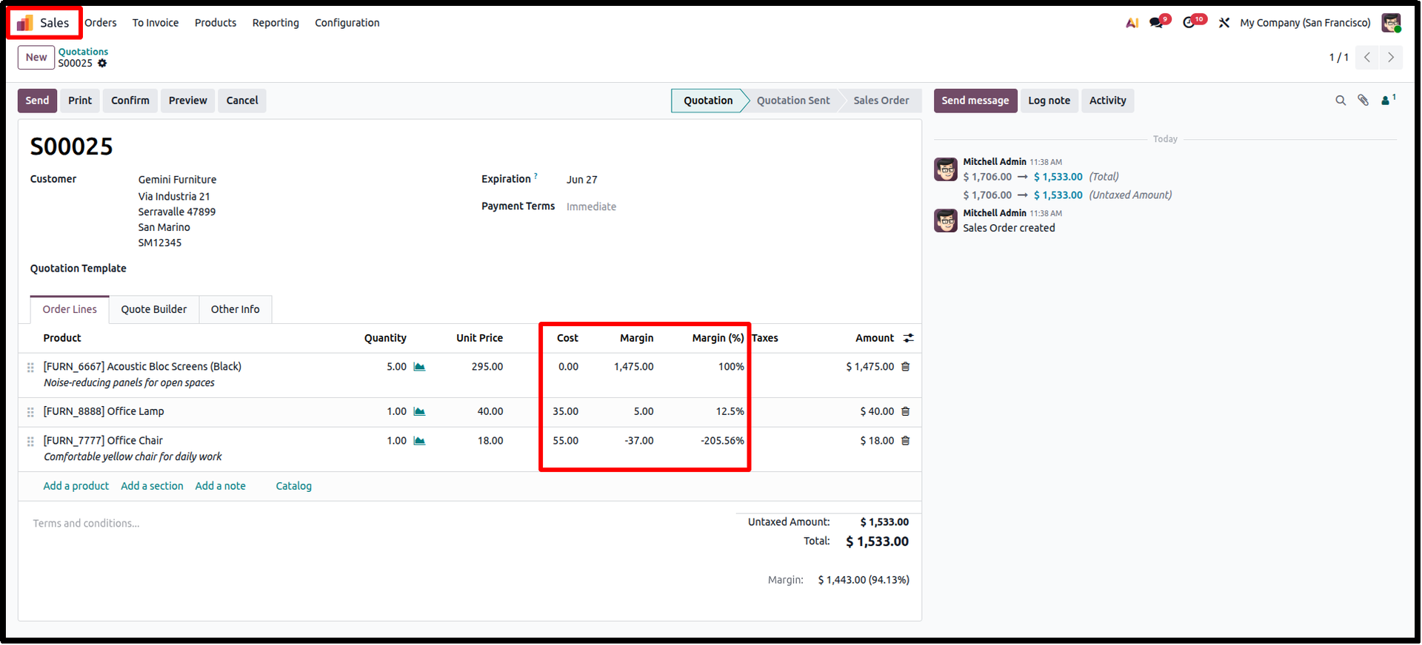Viewport: 1422px width, 645px height.
Task: Open the Products menu
Action: click(x=216, y=23)
